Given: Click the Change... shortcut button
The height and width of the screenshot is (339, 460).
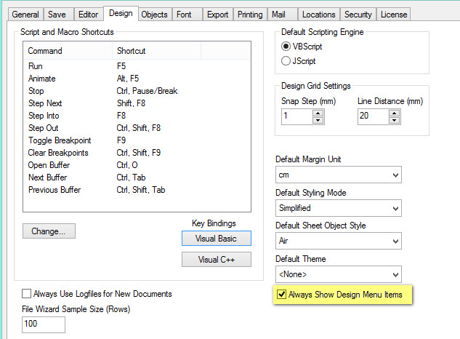Looking at the screenshot, I should (x=49, y=232).
